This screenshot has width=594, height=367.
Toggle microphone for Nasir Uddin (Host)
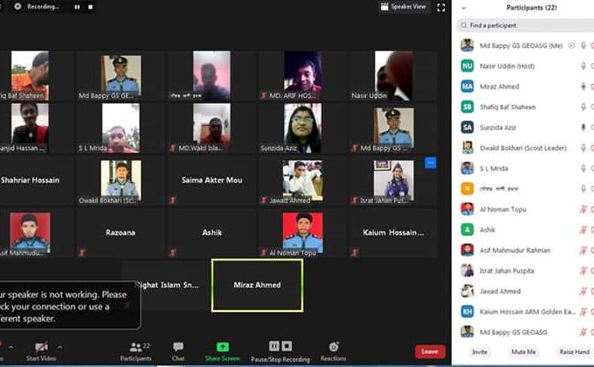583,66
